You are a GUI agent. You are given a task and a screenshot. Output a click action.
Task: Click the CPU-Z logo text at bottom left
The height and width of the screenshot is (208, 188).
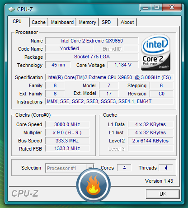pyautogui.click(x=25, y=194)
